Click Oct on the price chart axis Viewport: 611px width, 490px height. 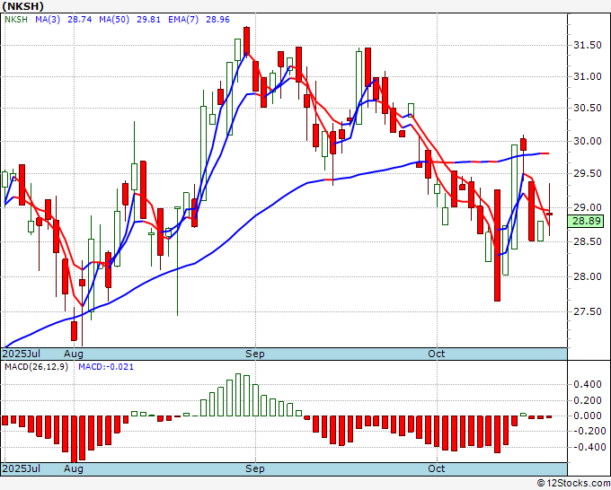tap(436, 354)
